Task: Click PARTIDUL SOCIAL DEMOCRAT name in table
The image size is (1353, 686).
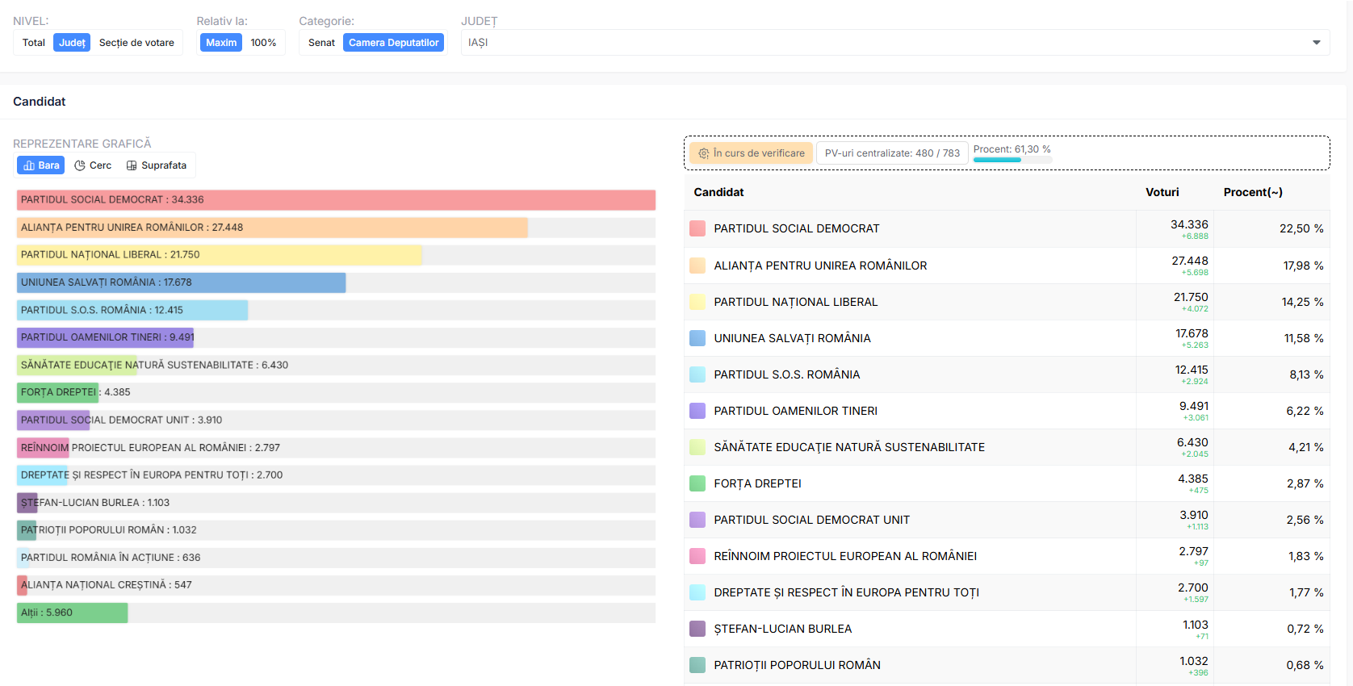Action: point(797,228)
